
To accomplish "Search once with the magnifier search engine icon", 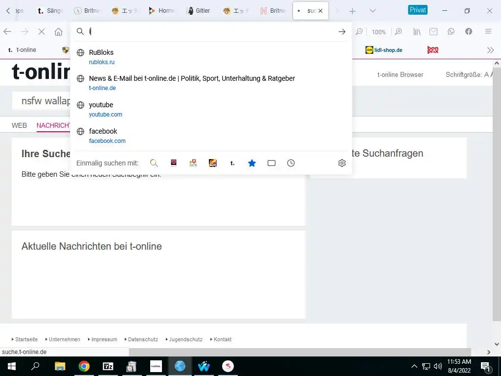I will pos(154,163).
